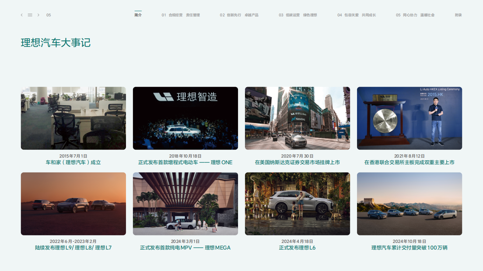
Task: Click the 理想汽车大事记 page title
Action: pyautogui.click(x=56, y=43)
